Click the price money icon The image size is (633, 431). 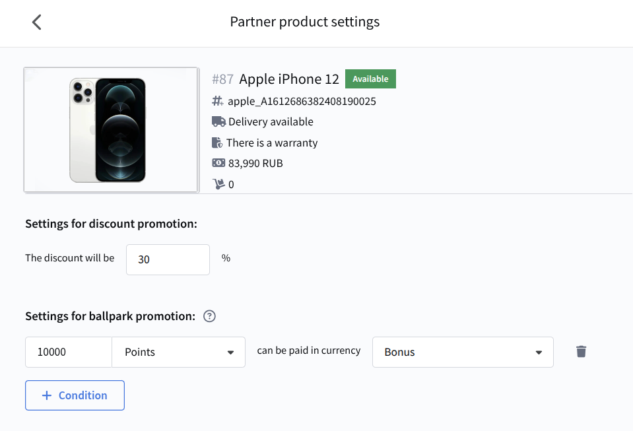click(x=218, y=163)
